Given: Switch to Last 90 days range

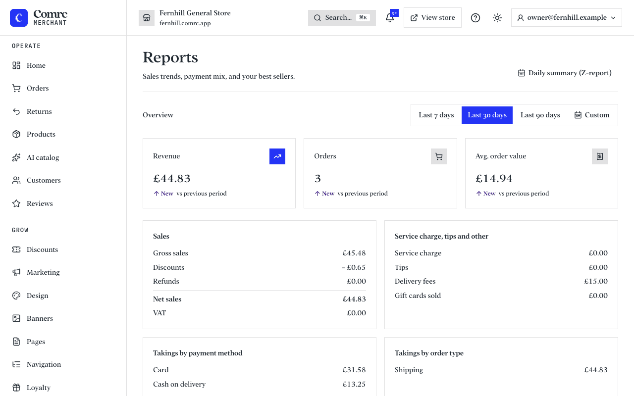Looking at the screenshot, I should (540, 115).
